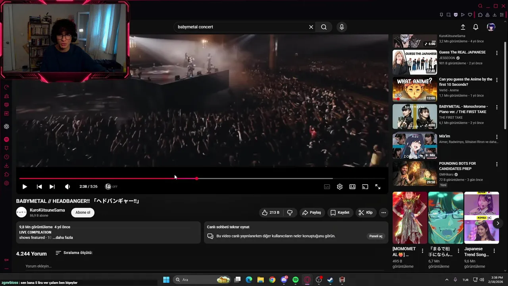Open the browser extensions puzzle icon

(480, 15)
